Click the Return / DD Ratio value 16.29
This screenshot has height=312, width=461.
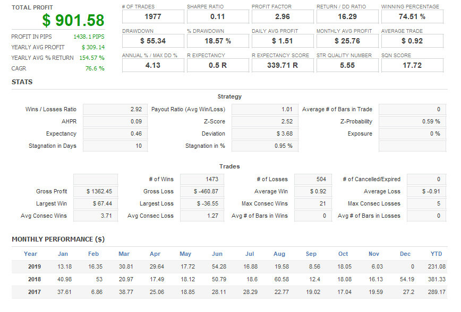[x=347, y=17]
